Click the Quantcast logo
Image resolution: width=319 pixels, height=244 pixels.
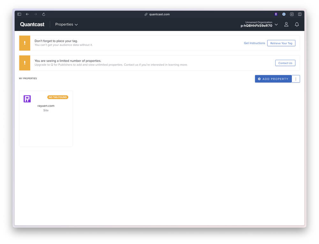(x=32, y=24)
